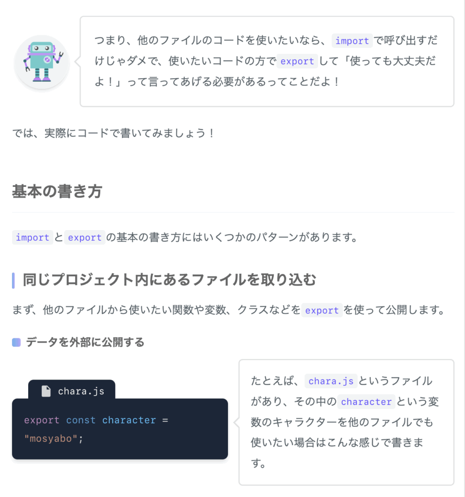Click the robot mascot avatar
465x497 pixels.
[42, 63]
